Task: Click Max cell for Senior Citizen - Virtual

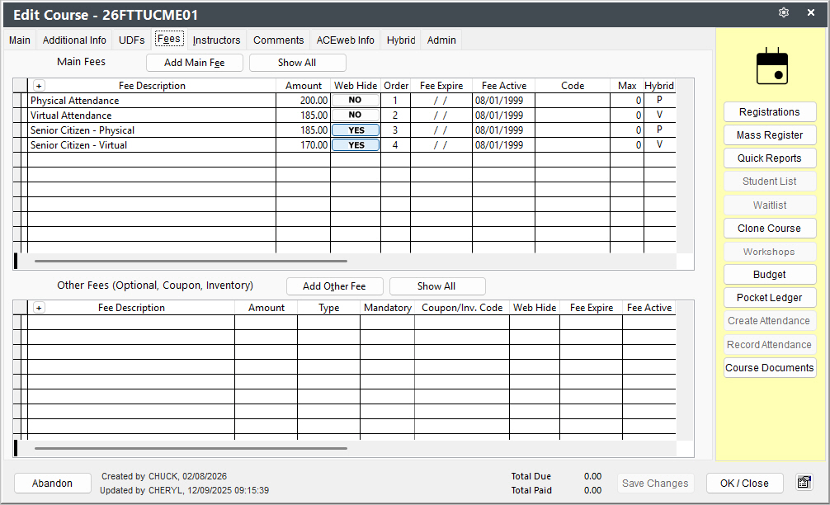Action: pos(627,145)
